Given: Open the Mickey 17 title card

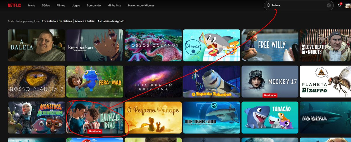Looking at the screenshot, I should 270,81.
